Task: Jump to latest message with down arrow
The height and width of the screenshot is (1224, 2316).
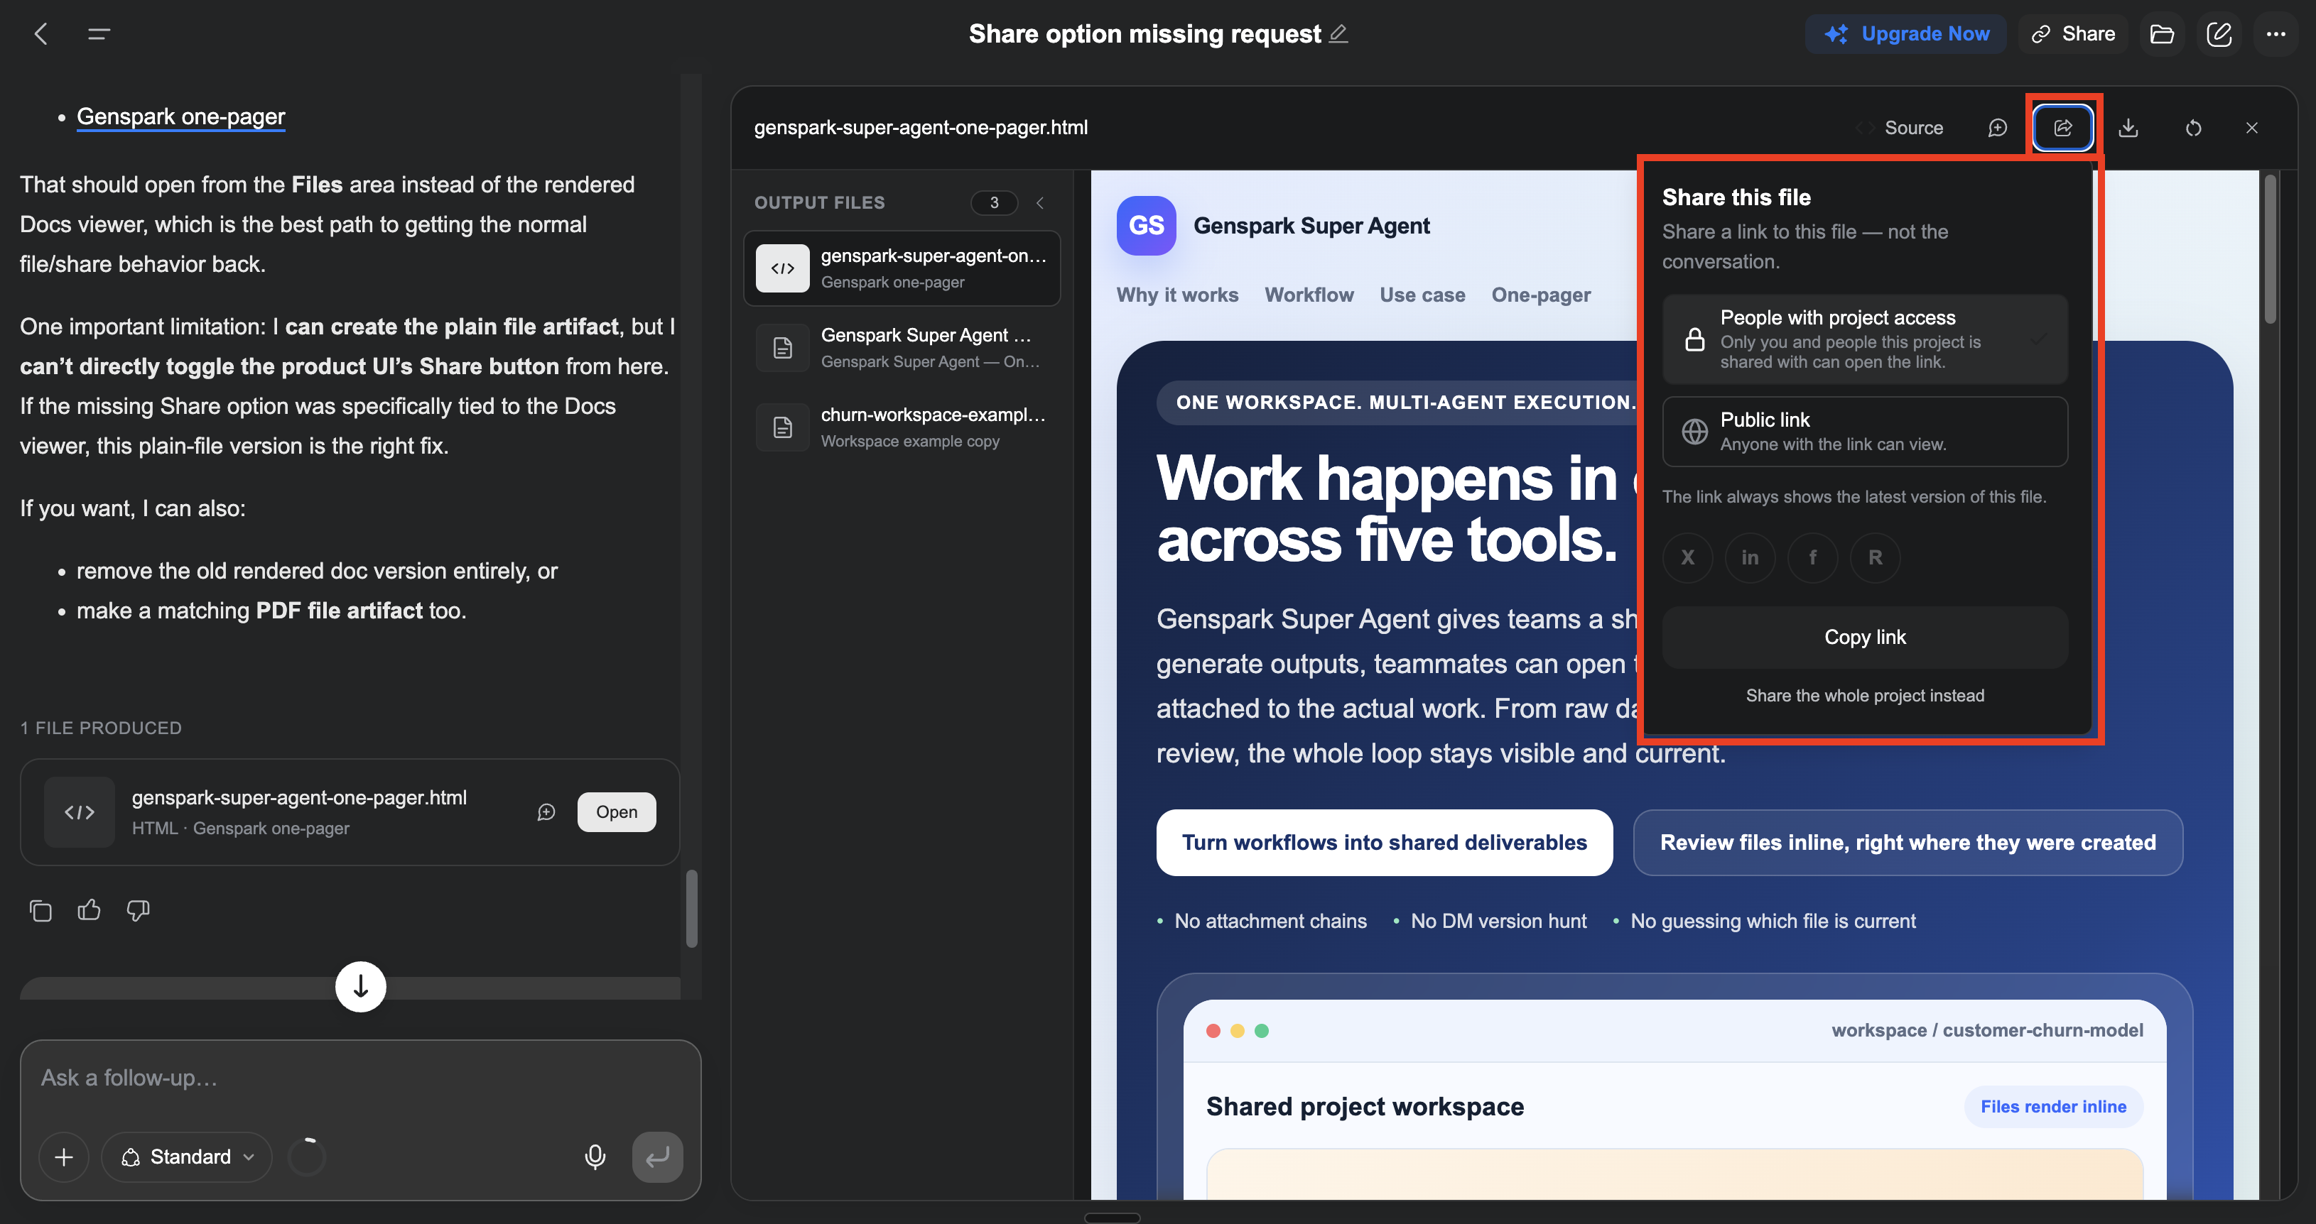Action: pyautogui.click(x=360, y=987)
